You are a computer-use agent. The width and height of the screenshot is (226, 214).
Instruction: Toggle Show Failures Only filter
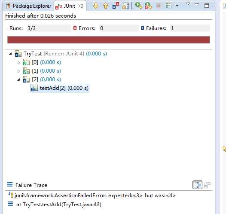click(x=116, y=6)
